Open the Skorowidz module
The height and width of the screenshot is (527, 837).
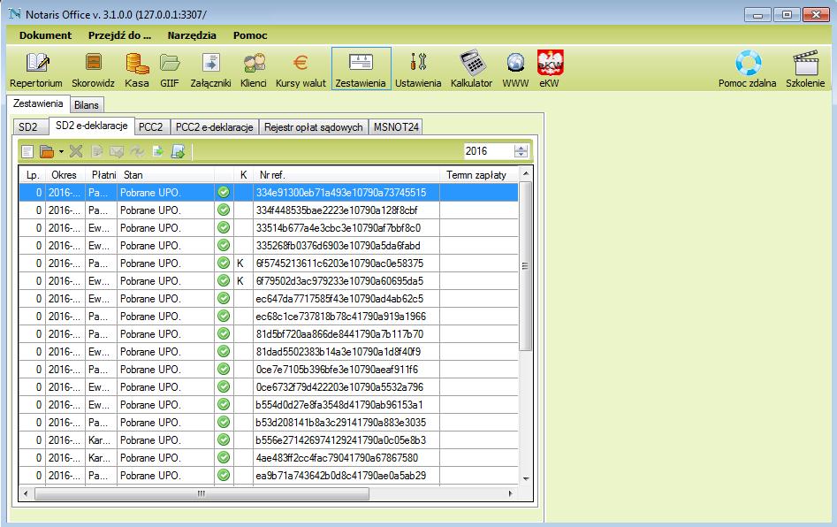pos(94,70)
